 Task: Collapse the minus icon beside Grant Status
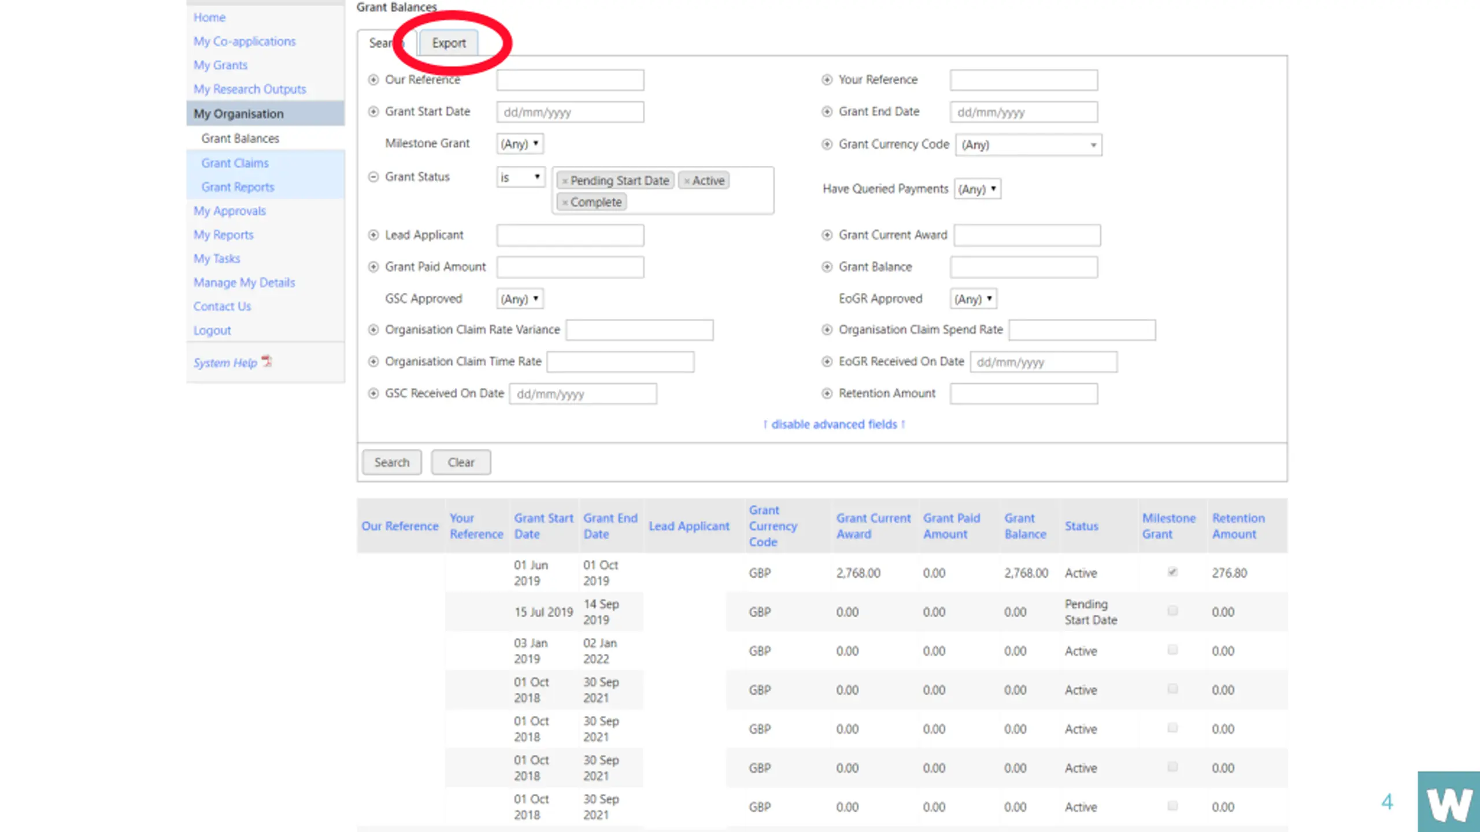[373, 177]
